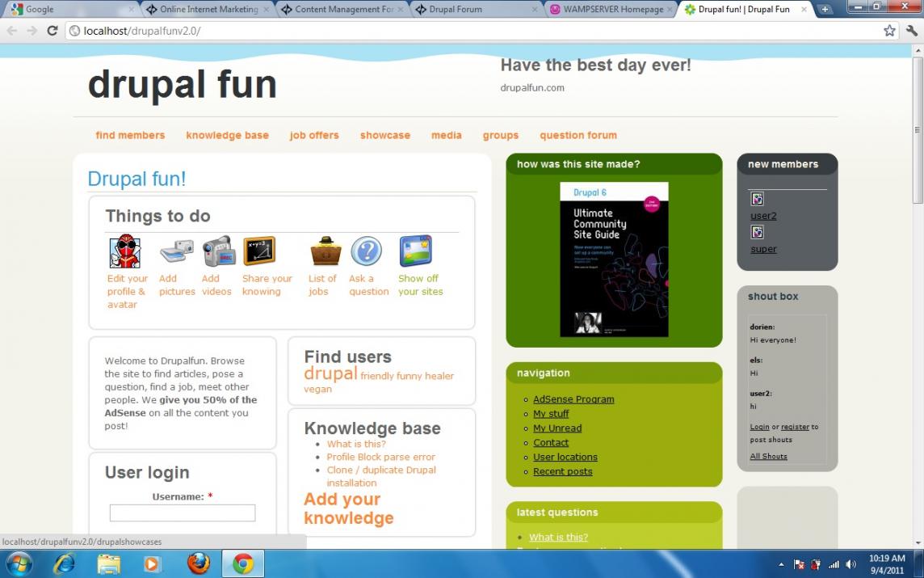This screenshot has height=578, width=924.
Task: Open the groups menu item
Action: pos(500,135)
